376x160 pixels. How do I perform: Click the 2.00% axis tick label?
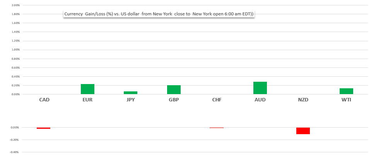(x=15, y=5)
